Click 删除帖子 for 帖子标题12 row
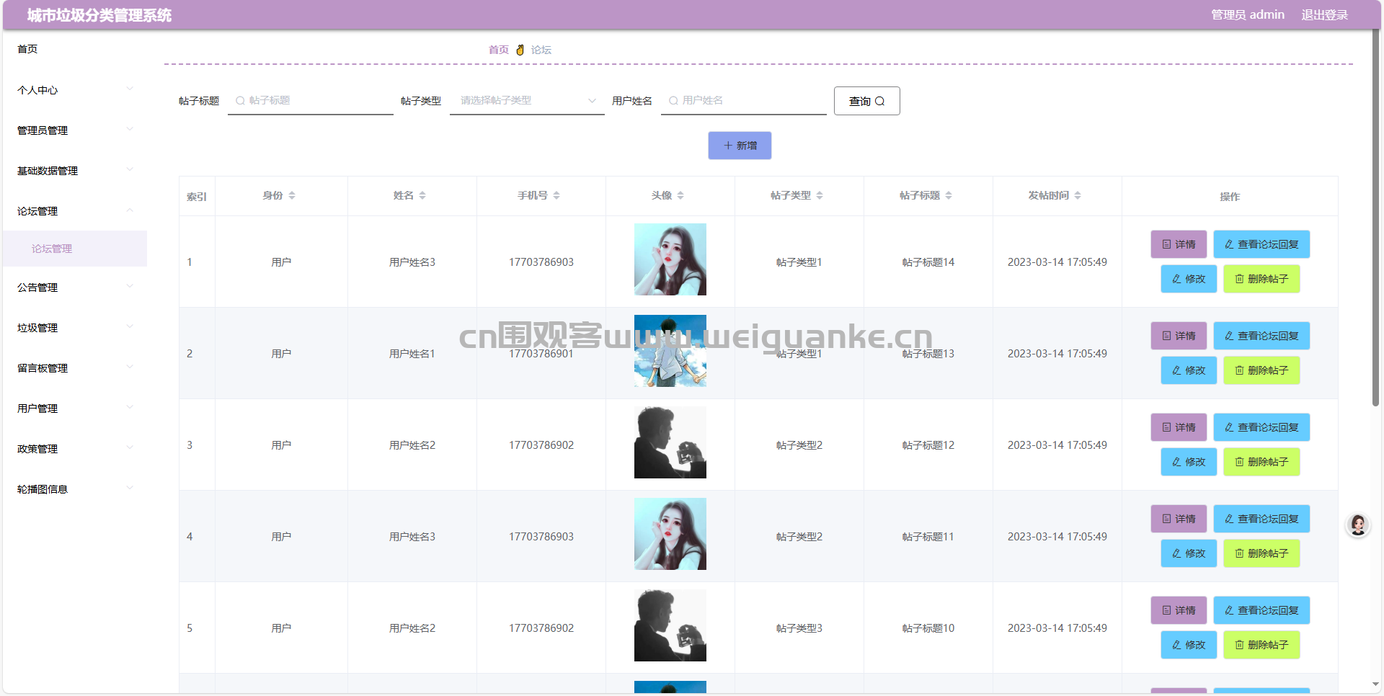1384x696 pixels. [x=1261, y=462]
